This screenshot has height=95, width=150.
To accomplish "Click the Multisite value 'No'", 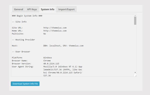I will click(x=44, y=34).
